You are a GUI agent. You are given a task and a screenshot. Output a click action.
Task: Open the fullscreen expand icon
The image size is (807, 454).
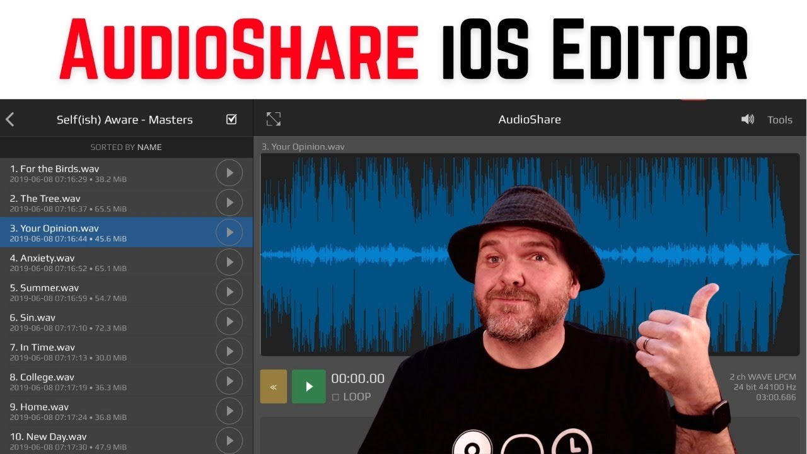274,119
